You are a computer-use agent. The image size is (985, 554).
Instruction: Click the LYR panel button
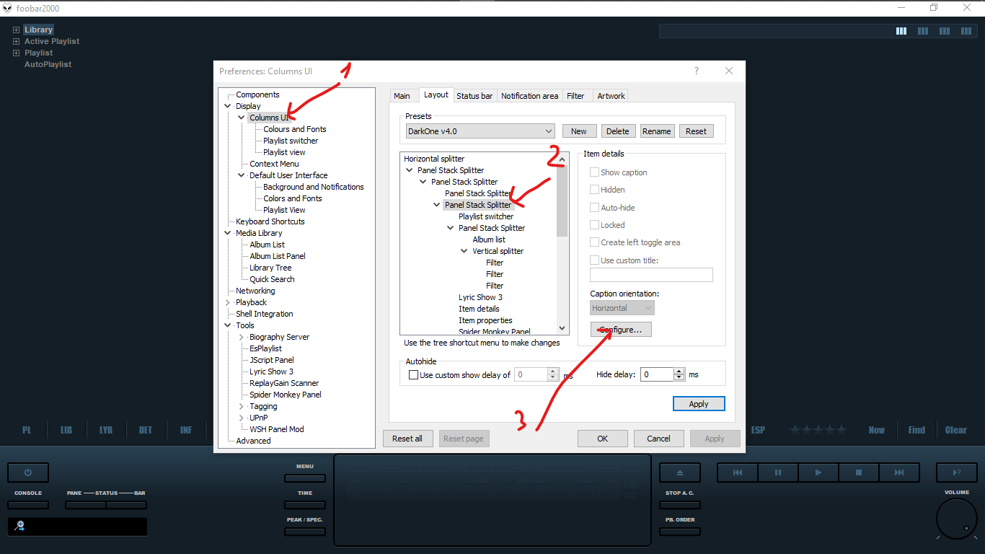pos(106,430)
